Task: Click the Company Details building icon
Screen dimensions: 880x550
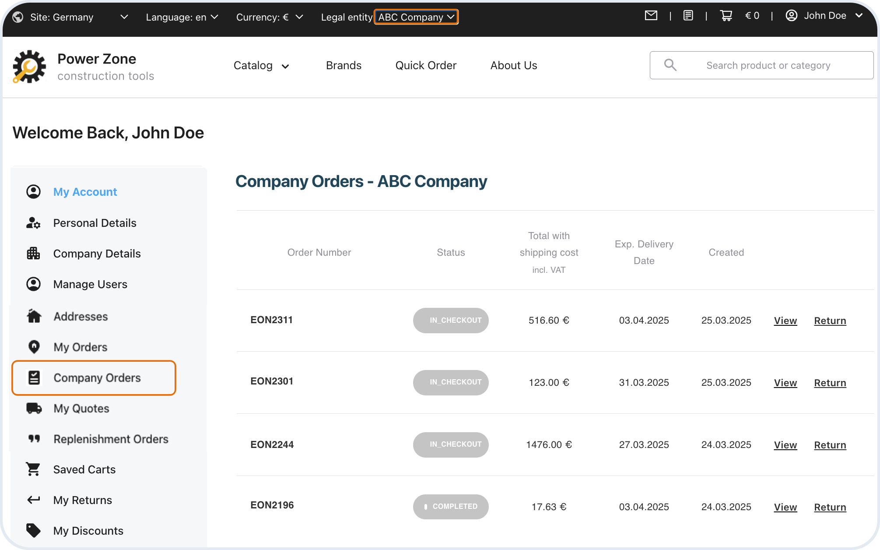Action: [x=33, y=254]
